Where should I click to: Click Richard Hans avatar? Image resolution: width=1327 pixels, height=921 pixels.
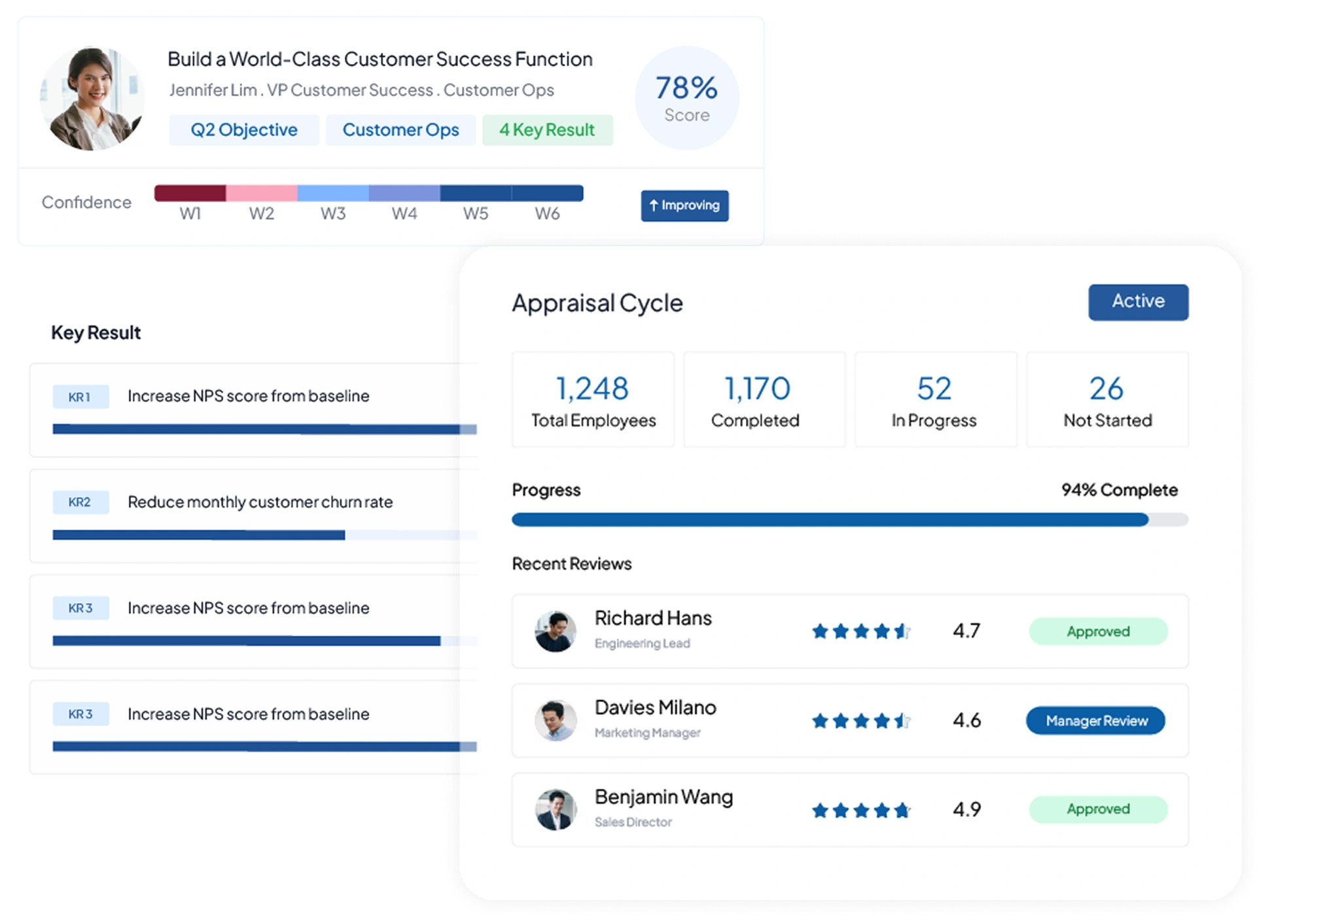click(556, 631)
